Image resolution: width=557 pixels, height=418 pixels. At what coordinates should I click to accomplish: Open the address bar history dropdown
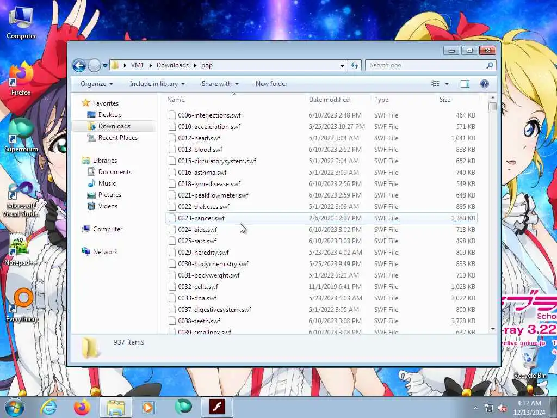click(x=342, y=65)
